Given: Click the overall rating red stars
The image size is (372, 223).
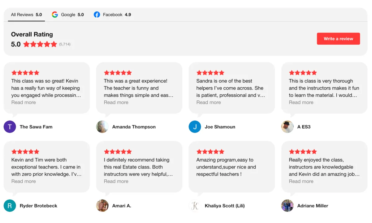Looking at the screenshot, I should tap(40, 44).
